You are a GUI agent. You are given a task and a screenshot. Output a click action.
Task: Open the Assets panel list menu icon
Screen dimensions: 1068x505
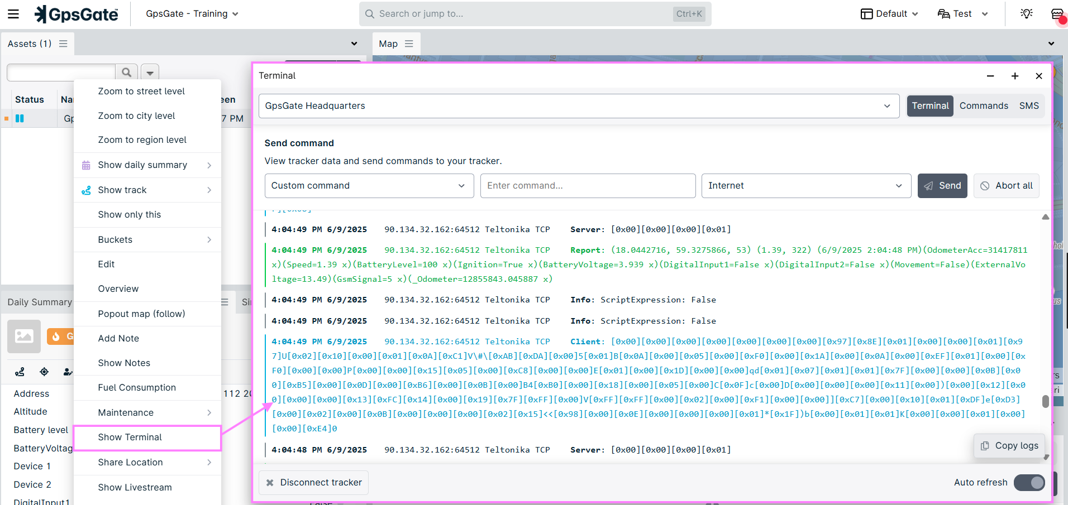click(63, 44)
